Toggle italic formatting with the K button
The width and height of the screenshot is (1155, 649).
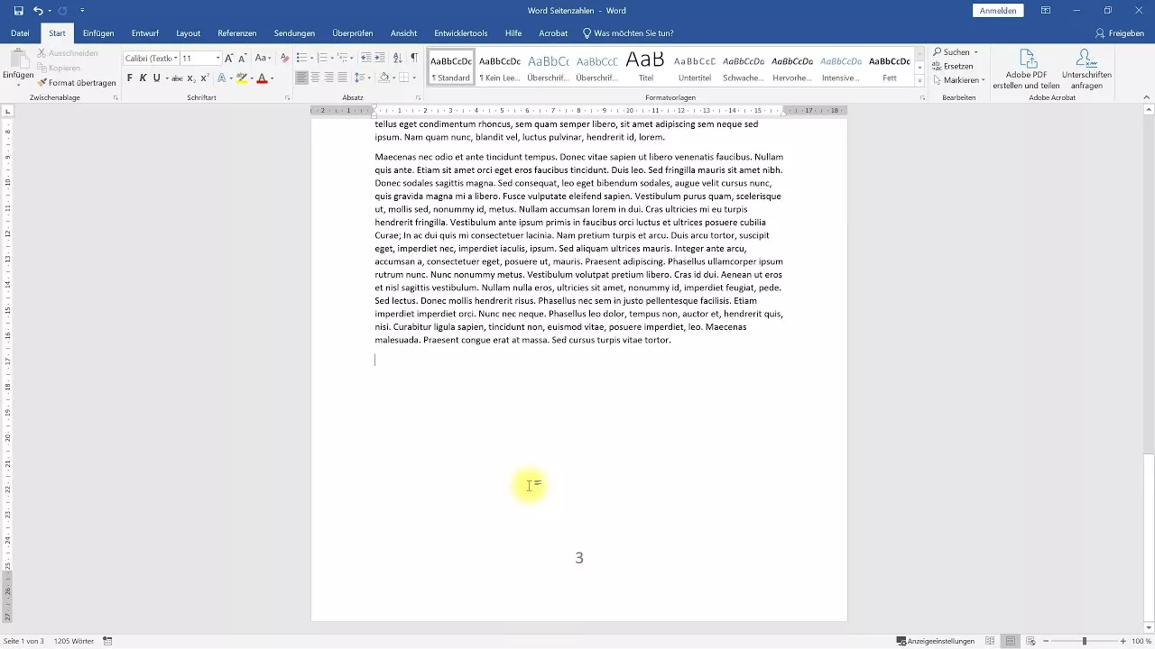coord(143,78)
